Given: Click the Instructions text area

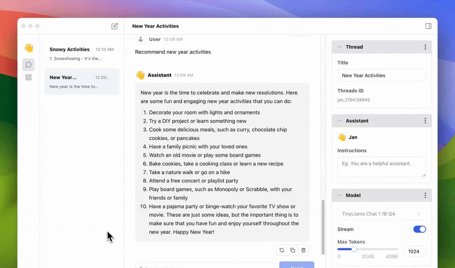Looking at the screenshot, I should pyautogui.click(x=381, y=167).
